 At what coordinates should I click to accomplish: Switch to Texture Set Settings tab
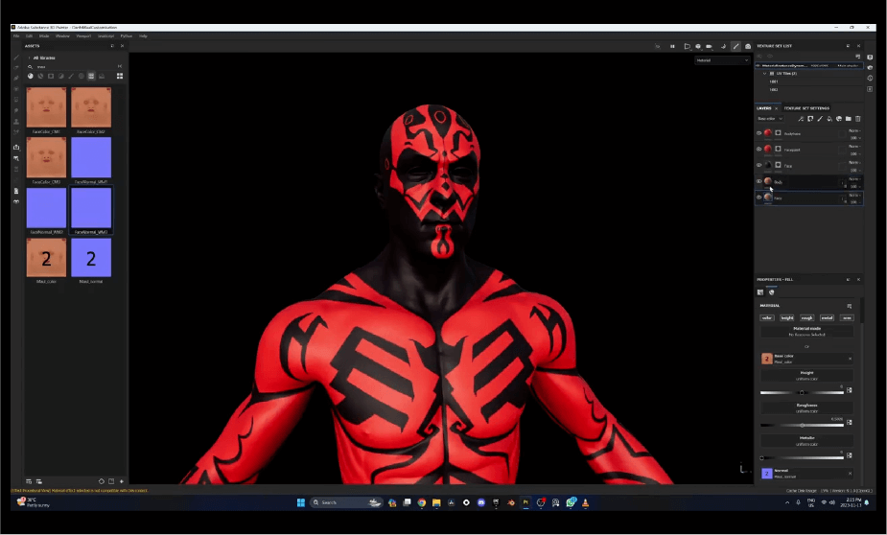tap(806, 108)
